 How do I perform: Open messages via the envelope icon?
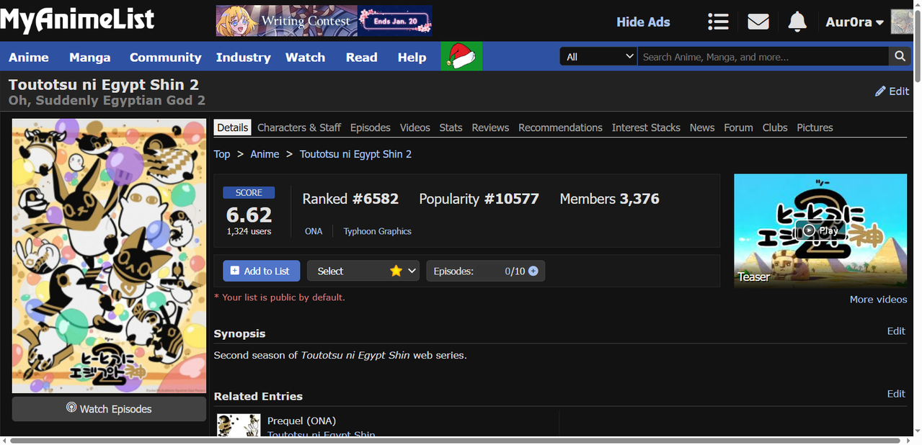tap(758, 22)
